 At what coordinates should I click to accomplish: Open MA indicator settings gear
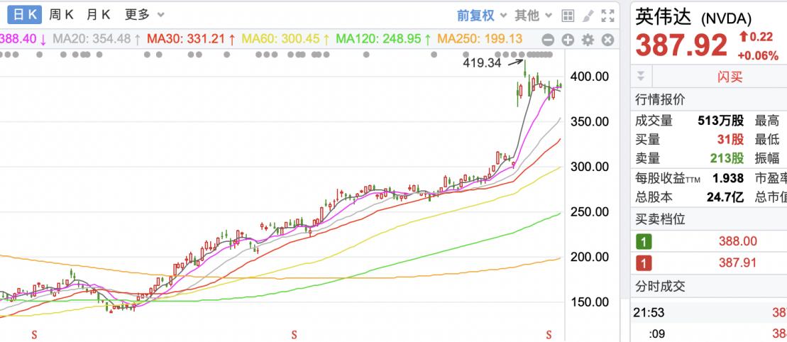click(x=588, y=40)
